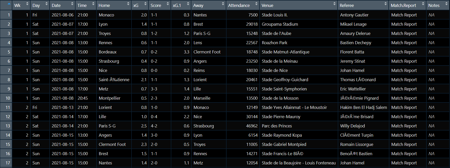Click the Match Report cell for Monaco vs Nantes

tap(404, 15)
